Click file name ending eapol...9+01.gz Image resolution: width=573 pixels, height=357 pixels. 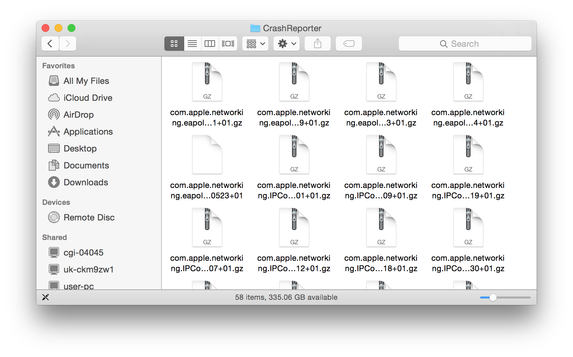click(x=294, y=118)
